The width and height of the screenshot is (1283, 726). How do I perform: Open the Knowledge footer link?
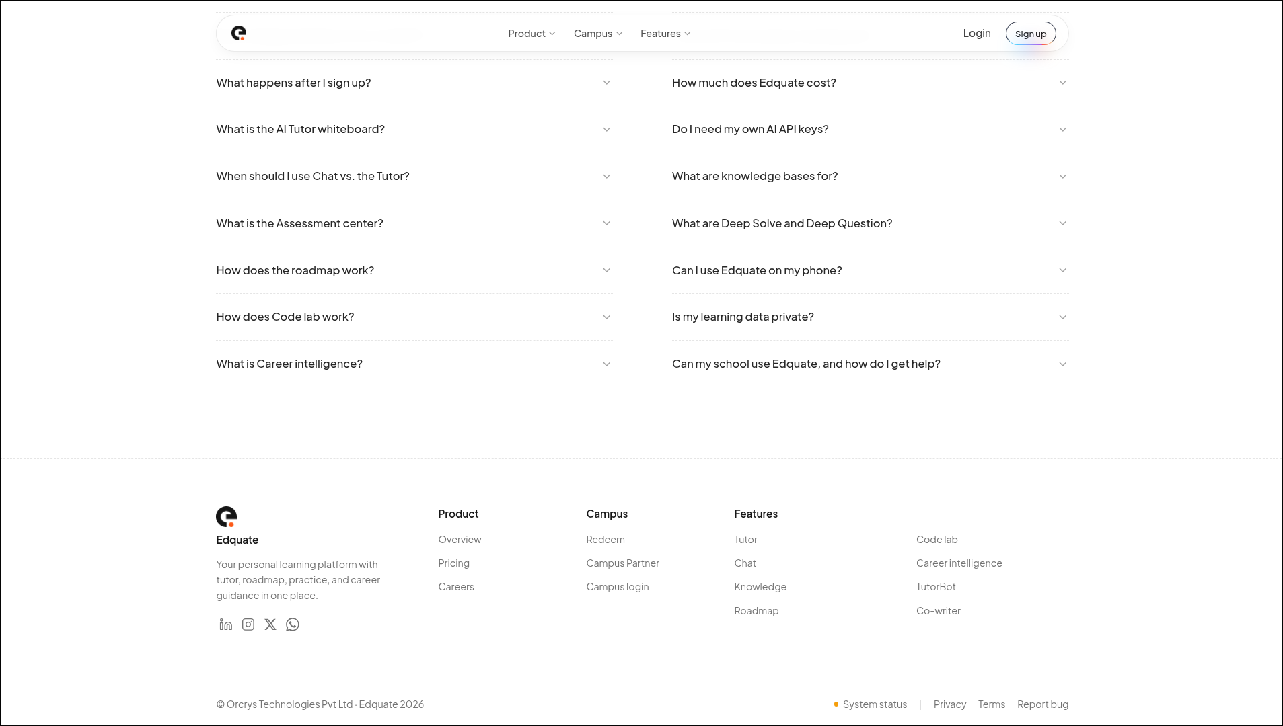point(760,587)
